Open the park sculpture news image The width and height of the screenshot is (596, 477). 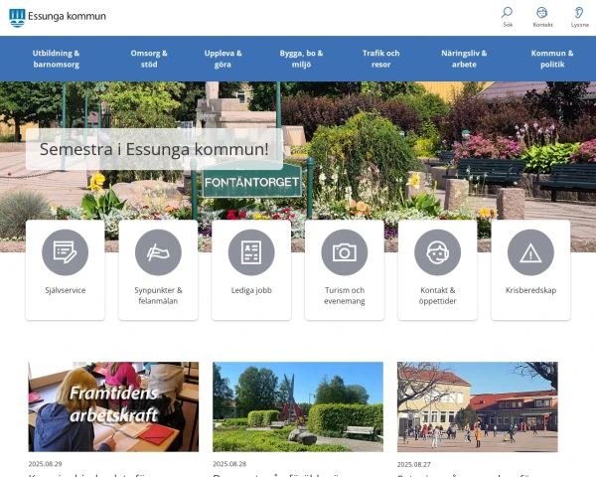click(297, 406)
